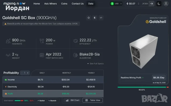Click the yearly electricity -$124.10 value
This screenshot has height=106, width=171.
[91, 87]
